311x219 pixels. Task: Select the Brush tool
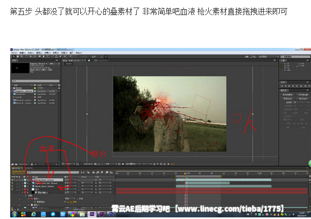tap(53, 56)
